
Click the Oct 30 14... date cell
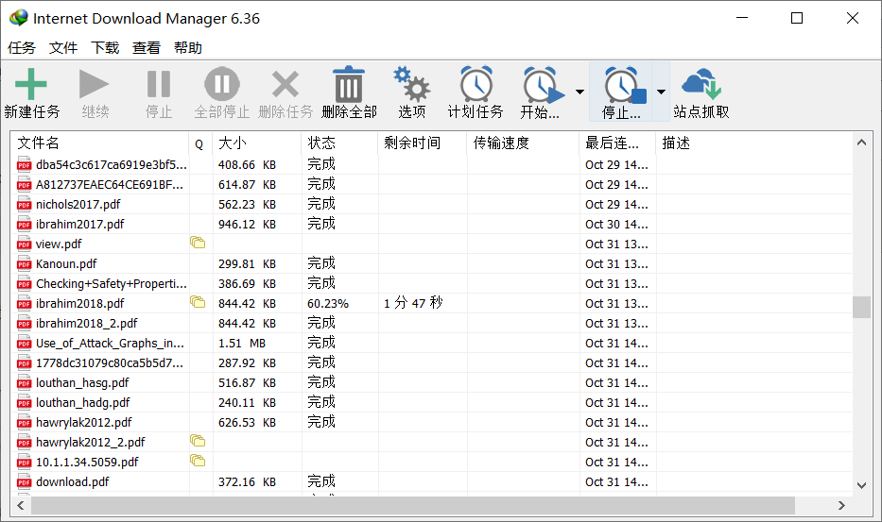(616, 225)
